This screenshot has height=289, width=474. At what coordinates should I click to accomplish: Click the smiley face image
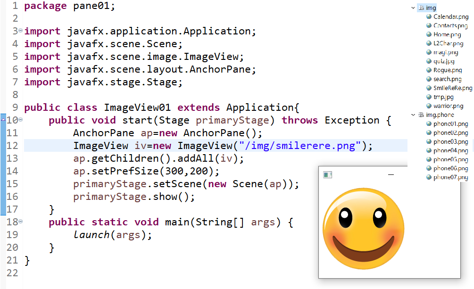tap(363, 229)
